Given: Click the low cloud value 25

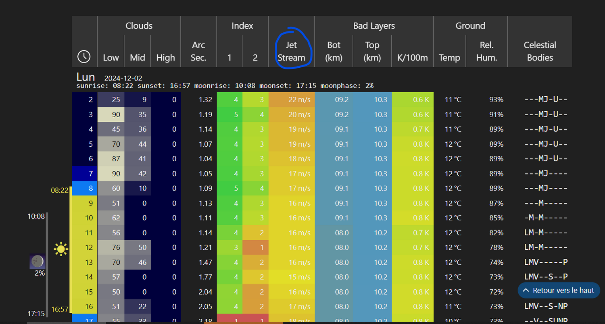Looking at the screenshot, I should [x=111, y=100].
